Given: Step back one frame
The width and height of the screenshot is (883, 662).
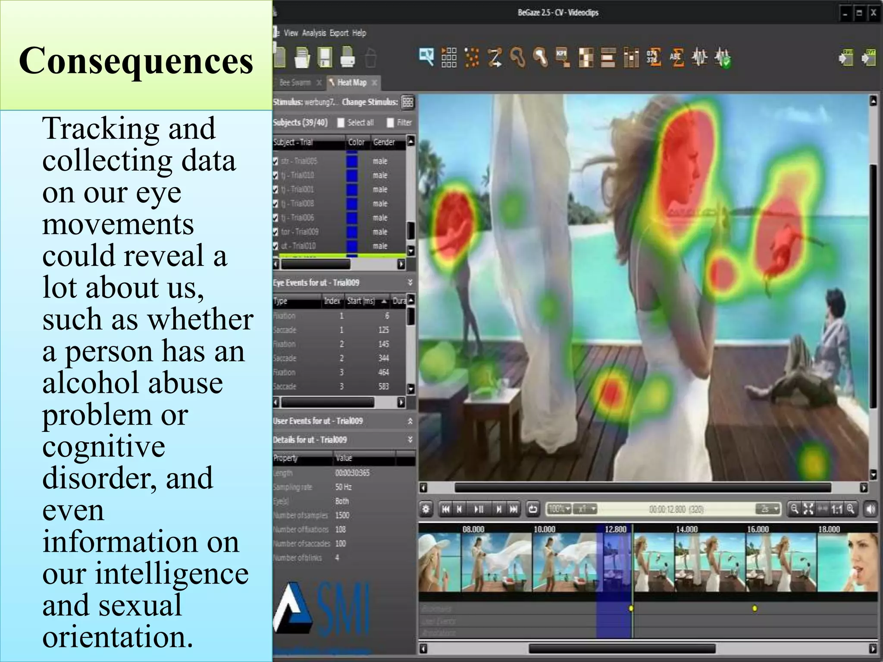Looking at the screenshot, I should point(460,509).
